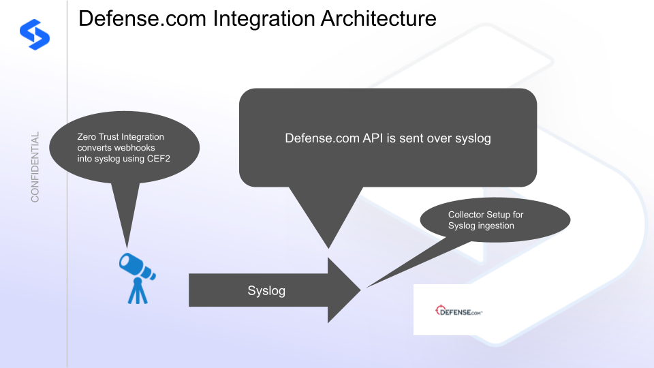Select the telescope's tripod legs

click(138, 292)
